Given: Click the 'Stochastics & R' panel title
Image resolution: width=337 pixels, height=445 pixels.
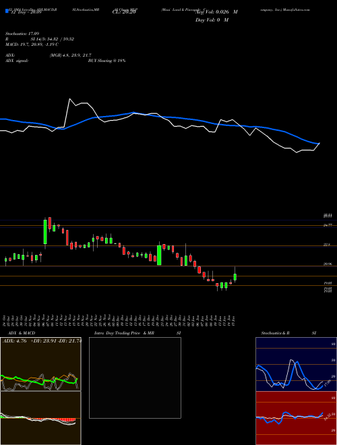Looking at the screenshot, I should click(276, 333).
